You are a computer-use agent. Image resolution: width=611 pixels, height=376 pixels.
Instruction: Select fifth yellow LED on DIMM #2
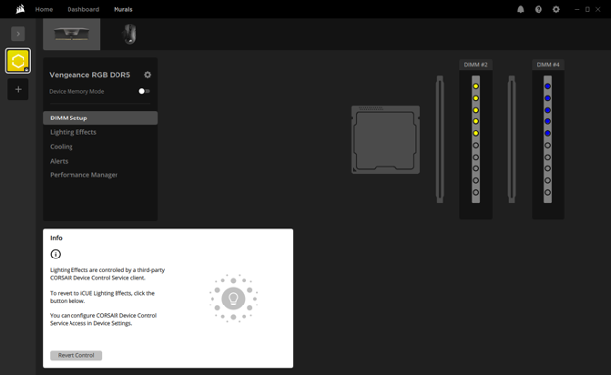(x=476, y=133)
